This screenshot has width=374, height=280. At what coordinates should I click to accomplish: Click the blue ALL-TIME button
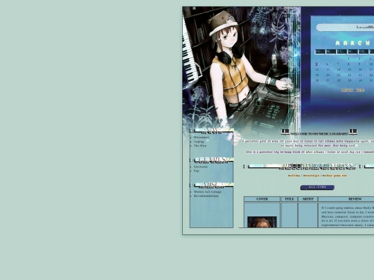click(317, 187)
